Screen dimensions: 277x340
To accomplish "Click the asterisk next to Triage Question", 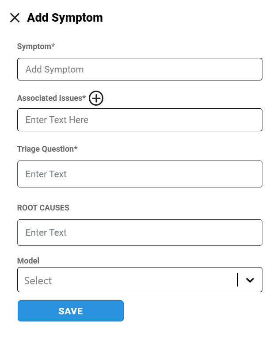I will coord(76,148).
